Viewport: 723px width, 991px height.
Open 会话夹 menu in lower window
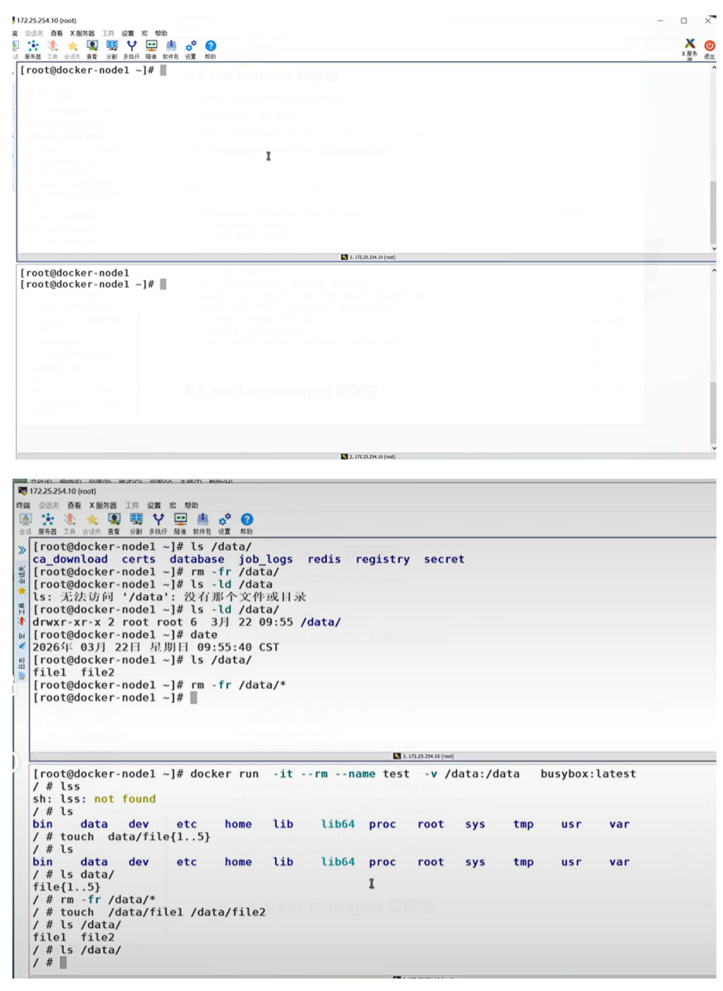48,505
